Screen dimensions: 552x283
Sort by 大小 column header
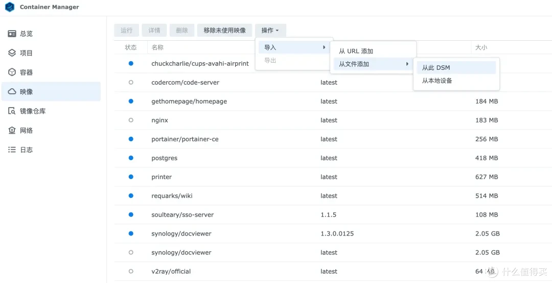coord(481,47)
